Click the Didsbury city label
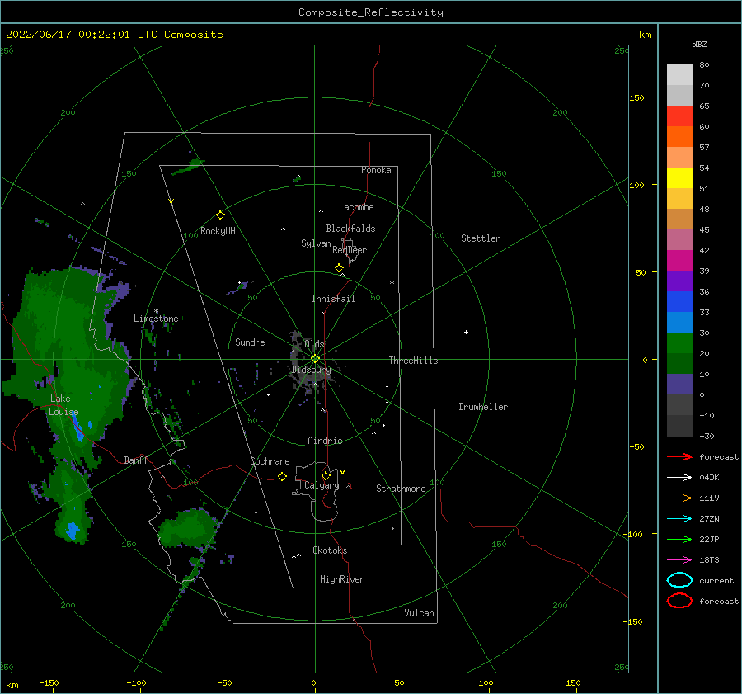The height and width of the screenshot is (694, 742). coord(312,370)
